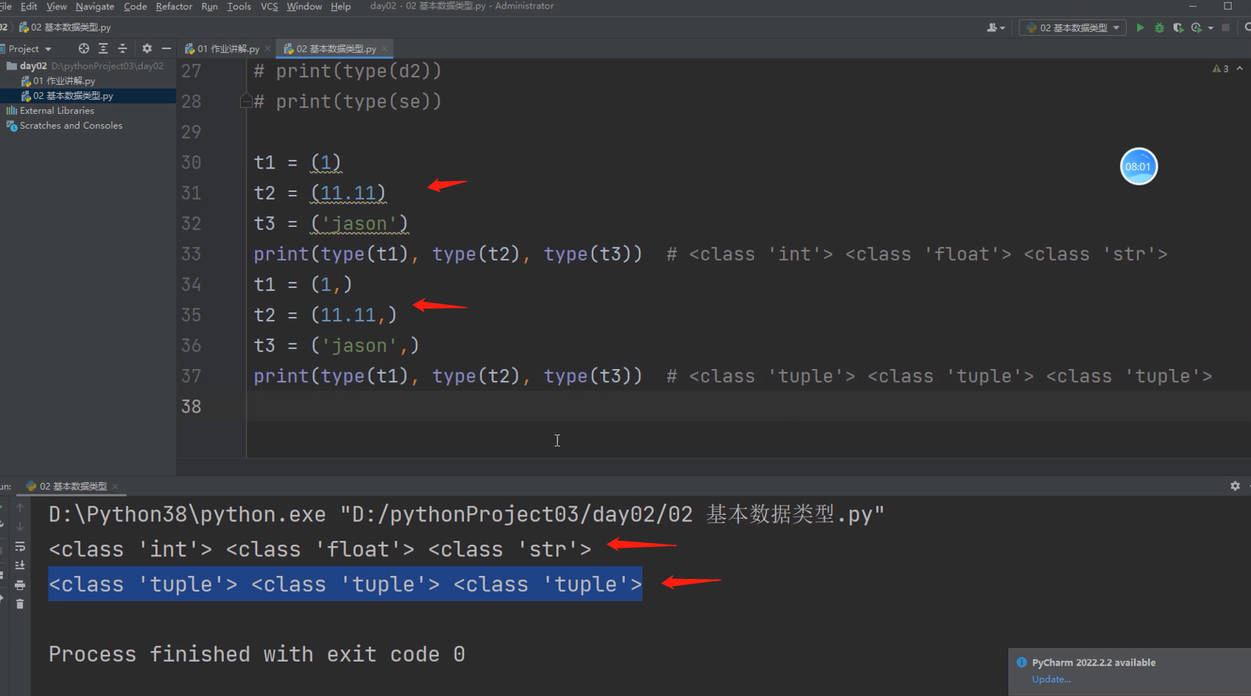Clear console output with trash icon
Screen dimensions: 1251x696
pyautogui.click(x=20, y=603)
